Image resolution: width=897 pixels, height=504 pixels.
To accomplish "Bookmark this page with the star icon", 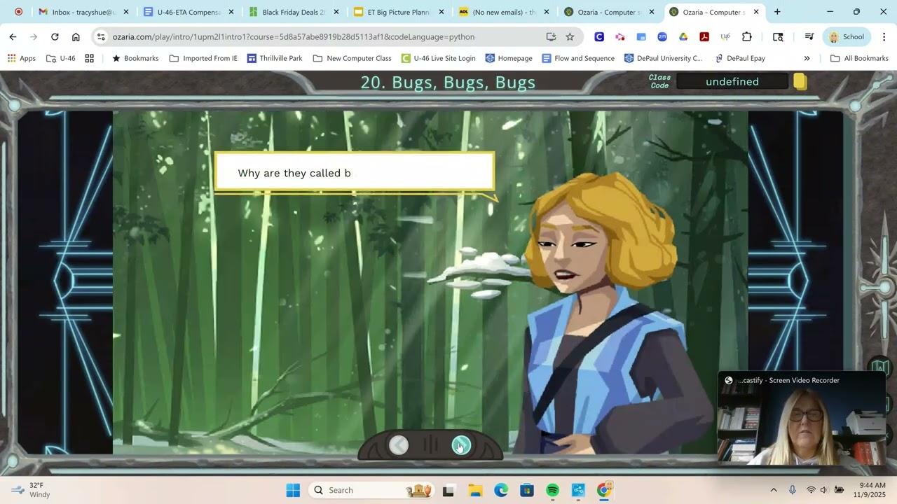I will tap(570, 37).
